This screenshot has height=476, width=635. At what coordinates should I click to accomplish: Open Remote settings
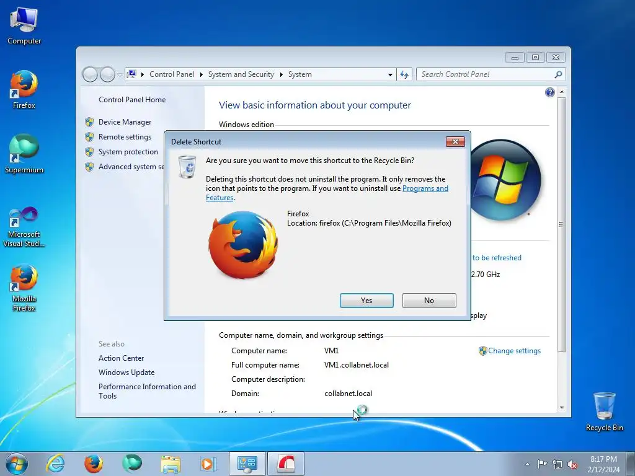125,137
